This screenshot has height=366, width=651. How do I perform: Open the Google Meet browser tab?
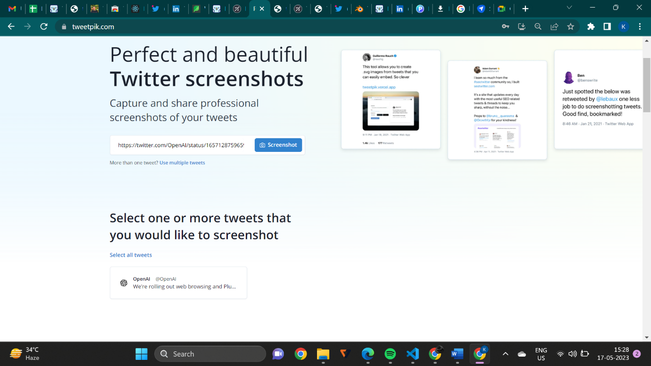[501, 8]
